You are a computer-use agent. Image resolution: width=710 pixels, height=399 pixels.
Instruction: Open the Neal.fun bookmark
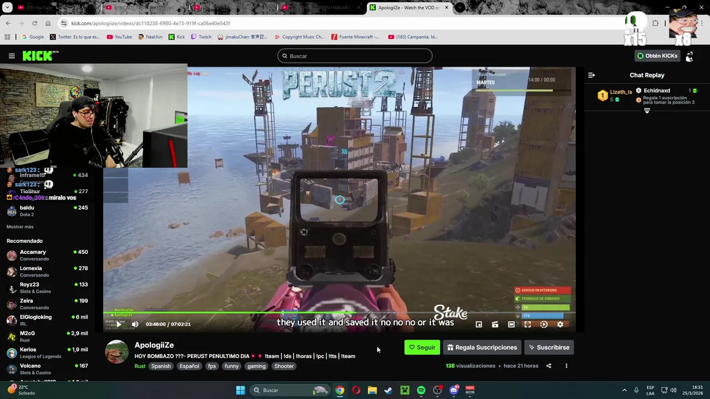point(150,37)
